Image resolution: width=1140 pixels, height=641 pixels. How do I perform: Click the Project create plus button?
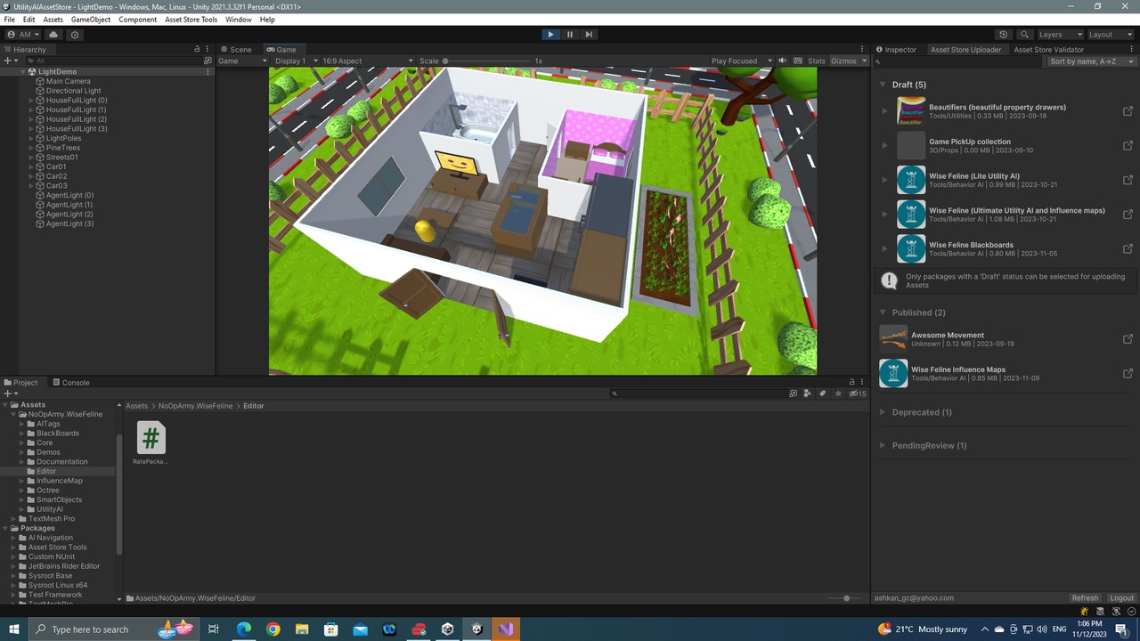coord(9,394)
